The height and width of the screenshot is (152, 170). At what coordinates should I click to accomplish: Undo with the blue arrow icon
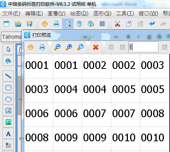[x=152, y=24]
